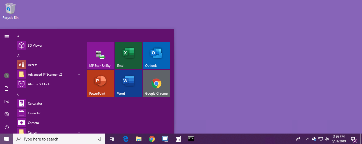Launch the Calculator app from the list
The image size is (362, 144).
pos(49,104)
